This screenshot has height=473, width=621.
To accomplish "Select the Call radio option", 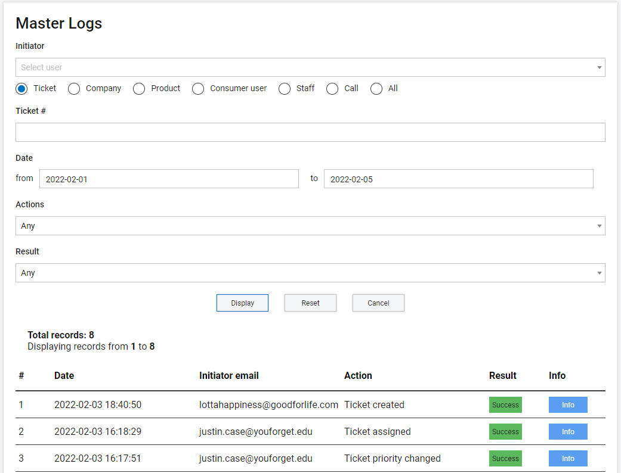I will (332, 89).
